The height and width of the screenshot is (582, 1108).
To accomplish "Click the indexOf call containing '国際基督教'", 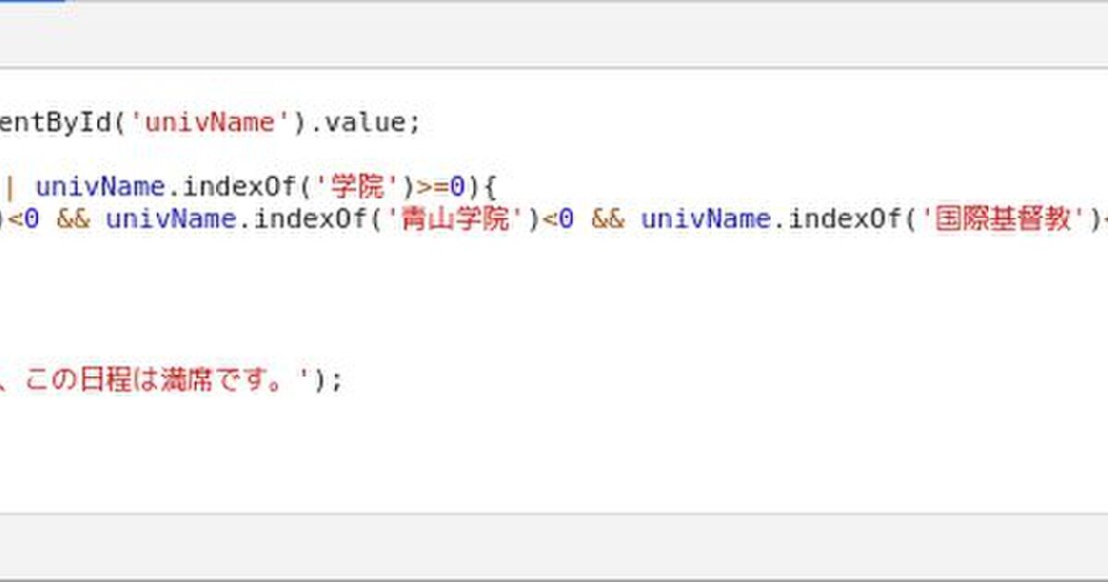I will click(848, 220).
